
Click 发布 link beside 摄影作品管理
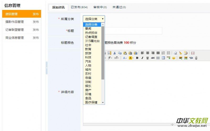[36, 22]
